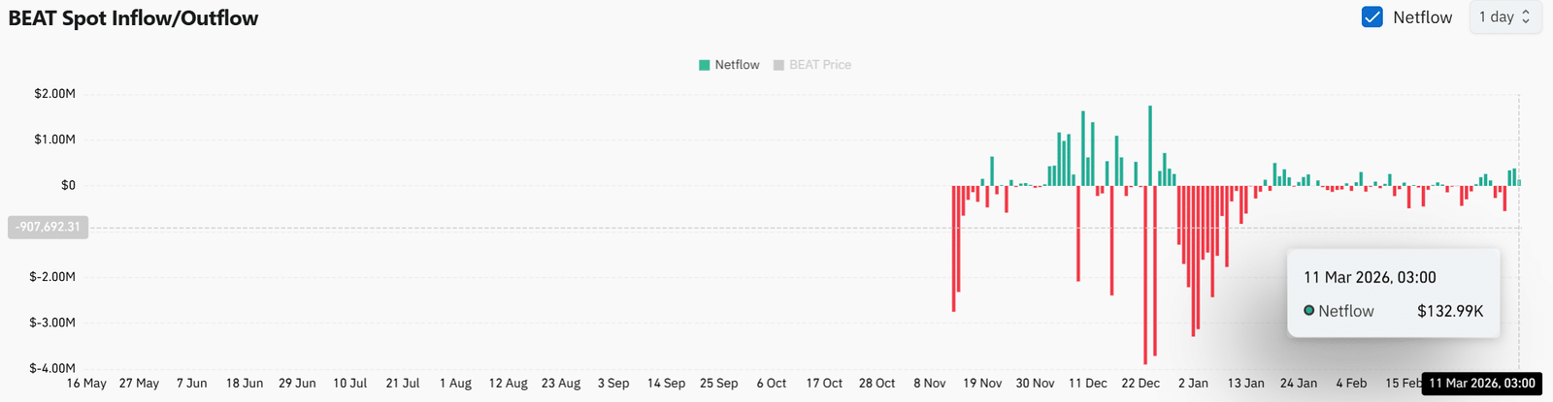1553x402 pixels.
Task: Click the $132.99K value in tooltip
Action: (x=1449, y=311)
